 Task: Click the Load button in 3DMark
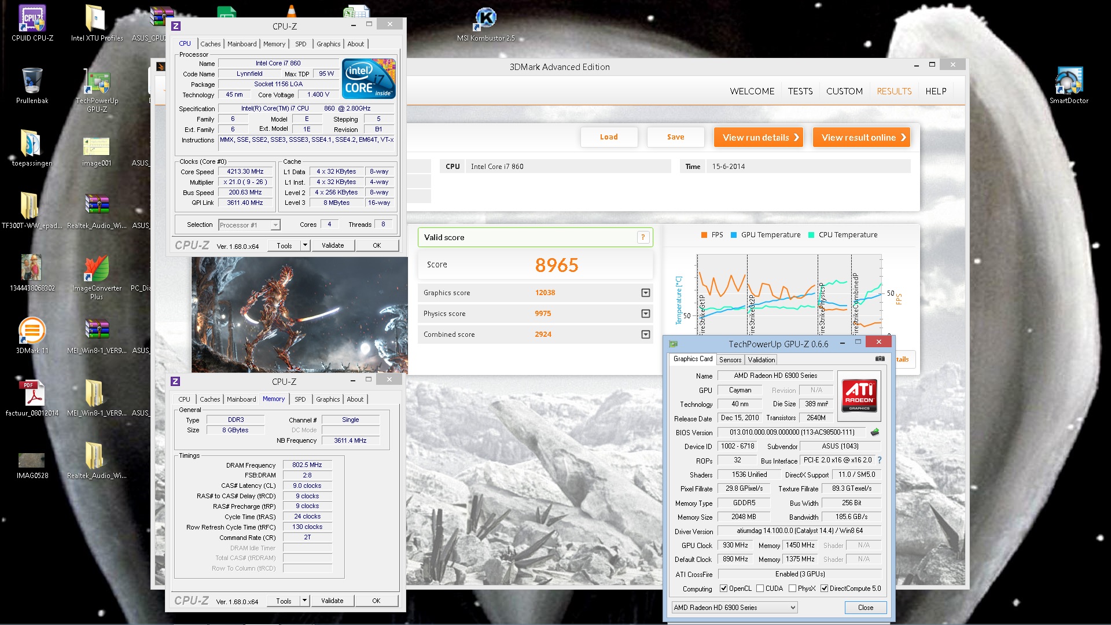tap(609, 137)
